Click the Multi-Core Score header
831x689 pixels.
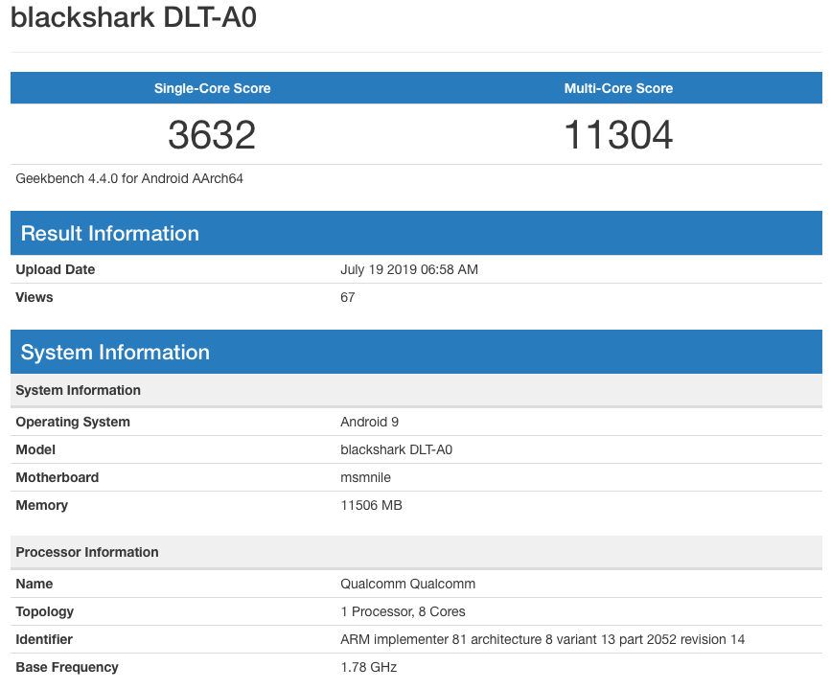618,88
